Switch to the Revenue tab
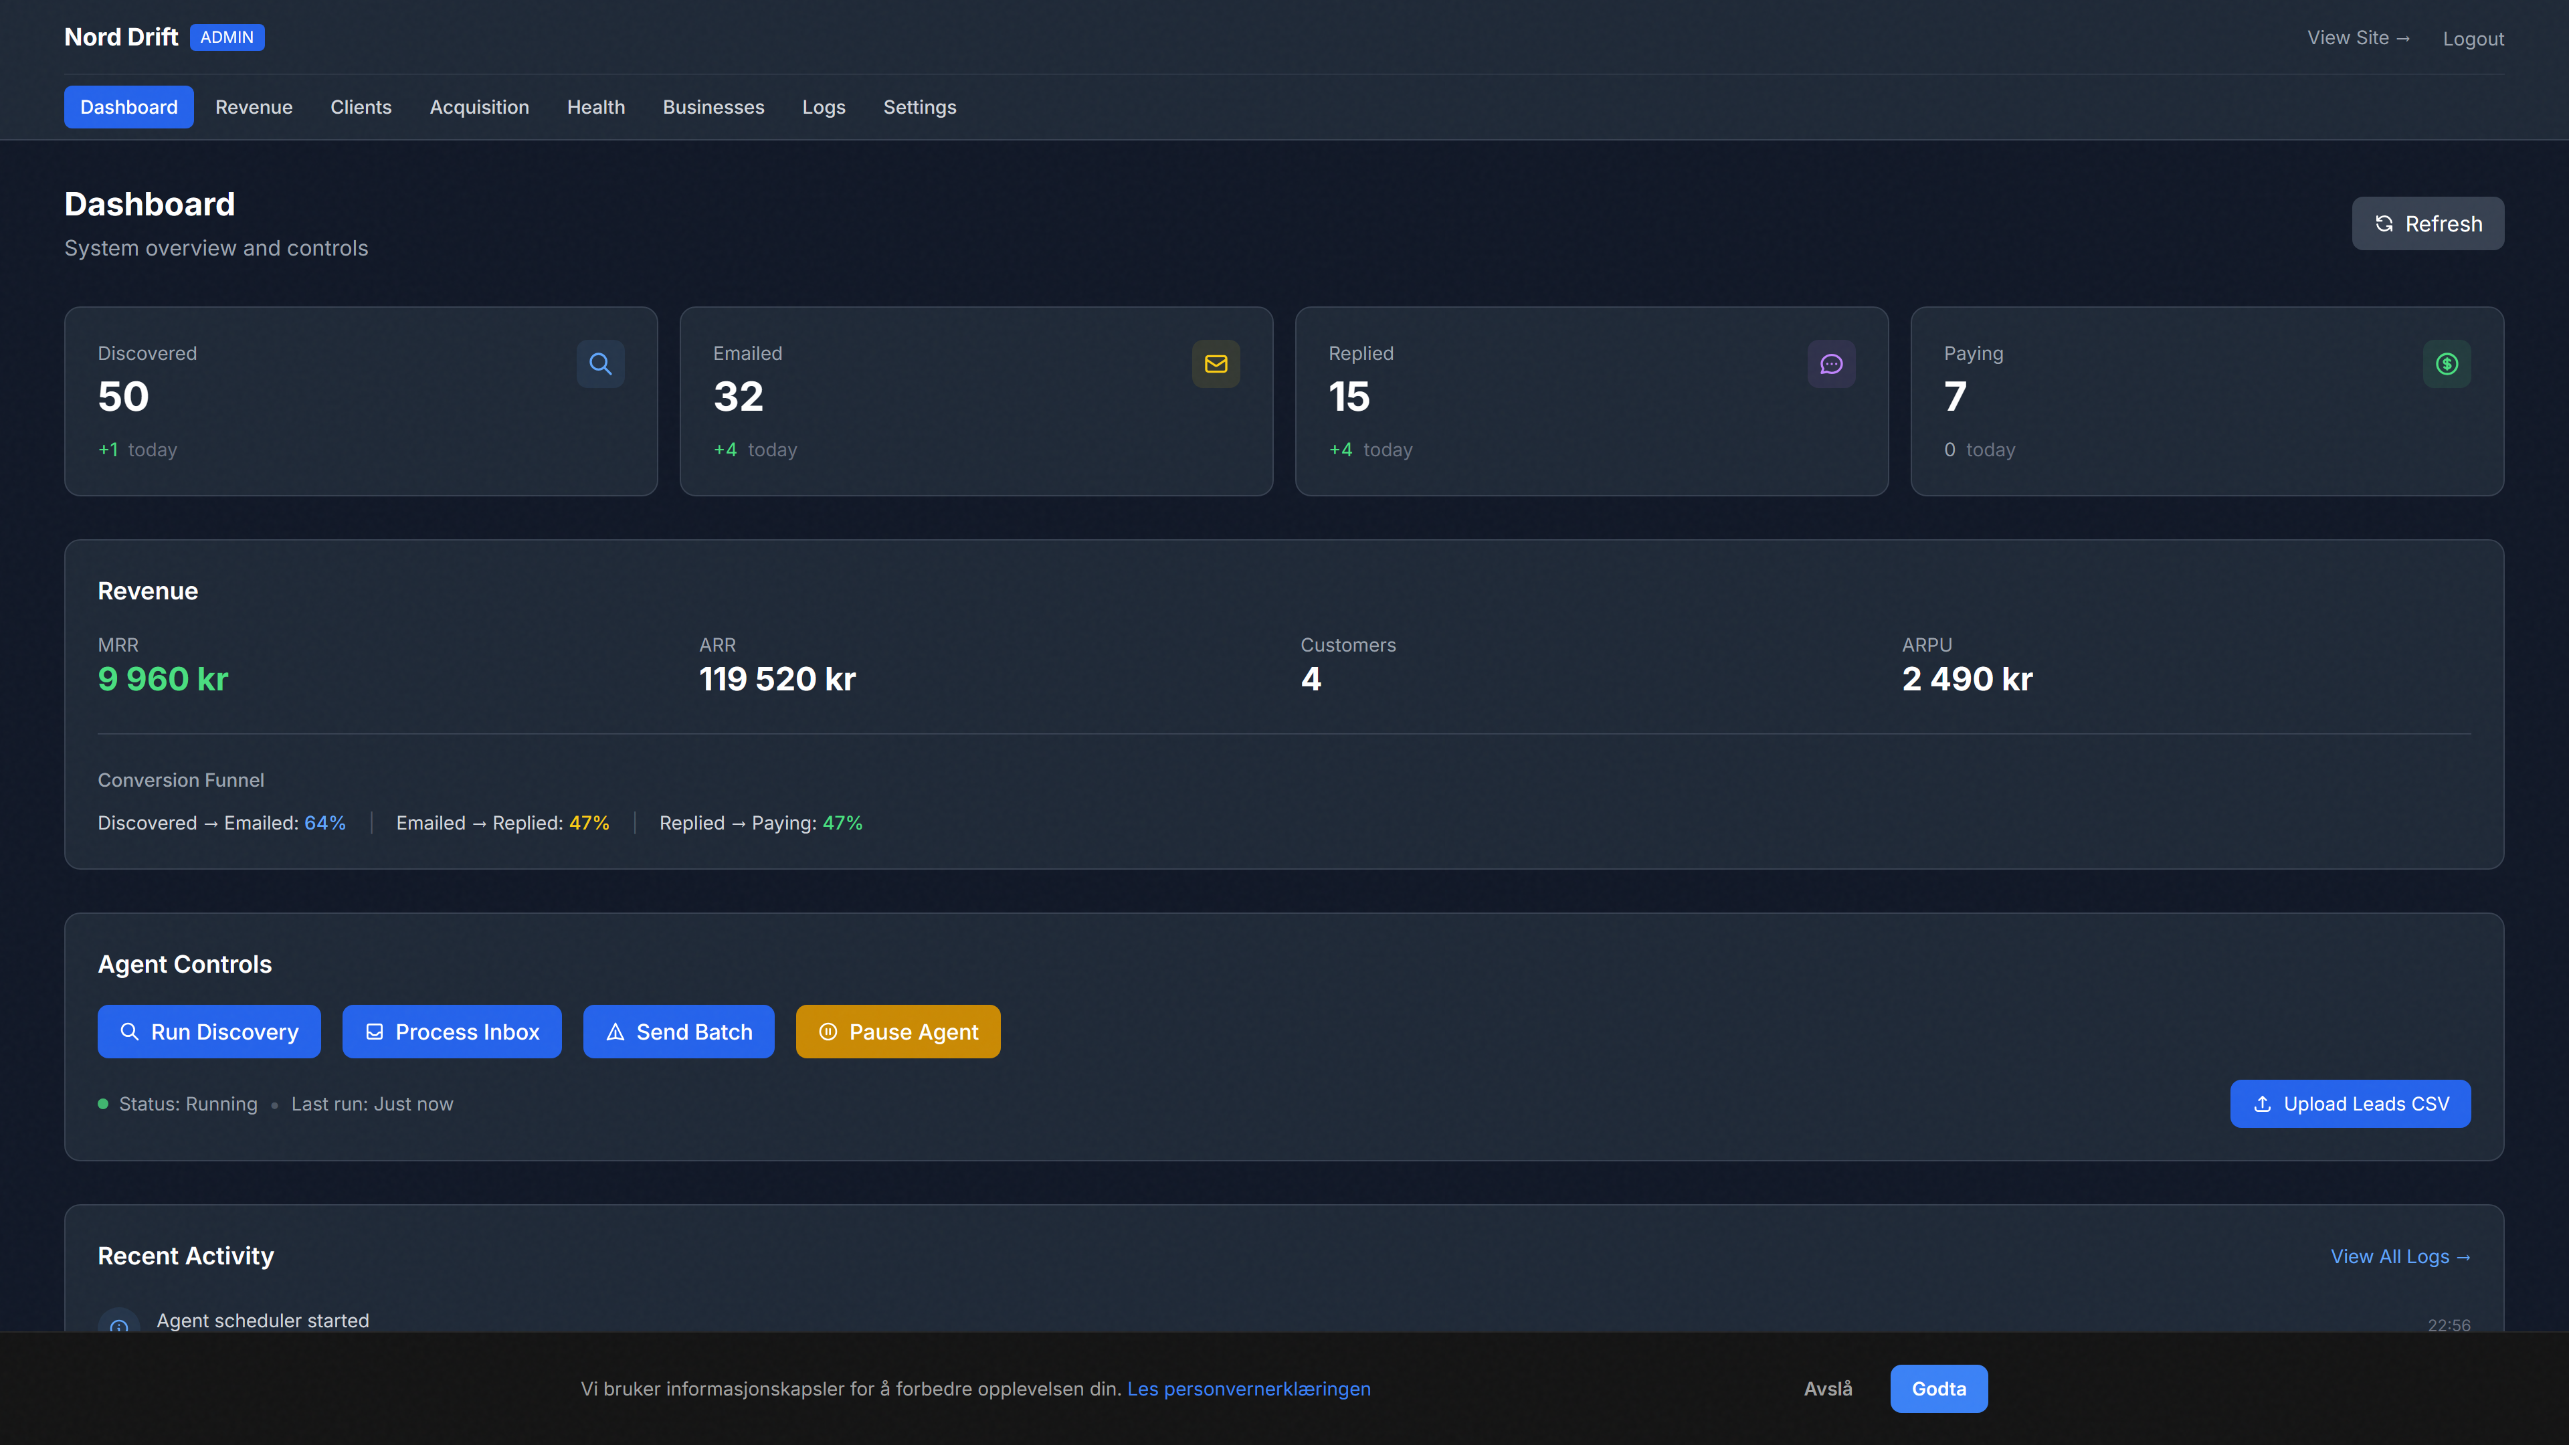The image size is (2569, 1445). (254, 107)
